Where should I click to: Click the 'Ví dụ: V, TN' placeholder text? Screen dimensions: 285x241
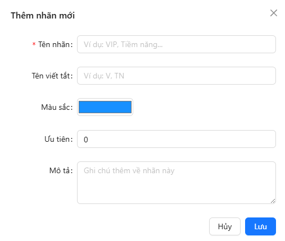pos(104,76)
